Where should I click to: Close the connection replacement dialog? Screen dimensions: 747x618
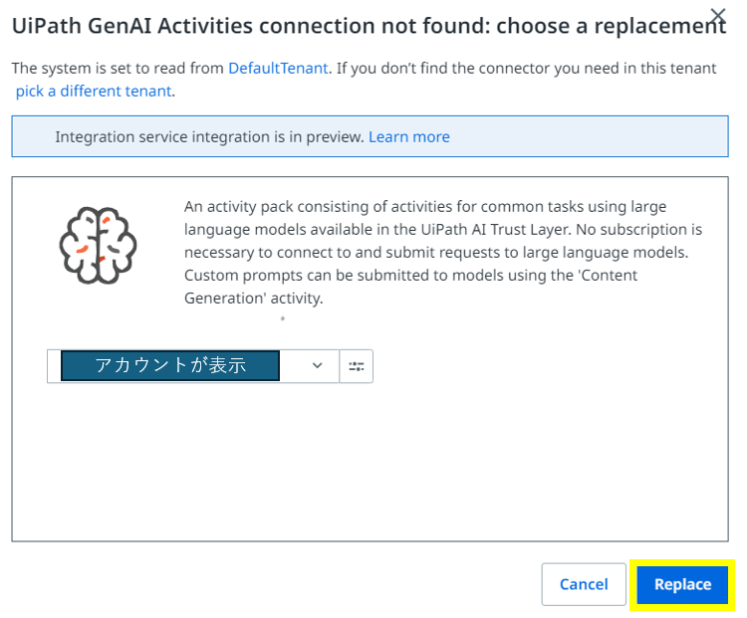[x=717, y=16]
